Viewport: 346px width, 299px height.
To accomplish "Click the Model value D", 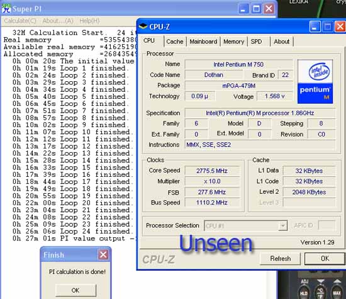I will 259,123.
